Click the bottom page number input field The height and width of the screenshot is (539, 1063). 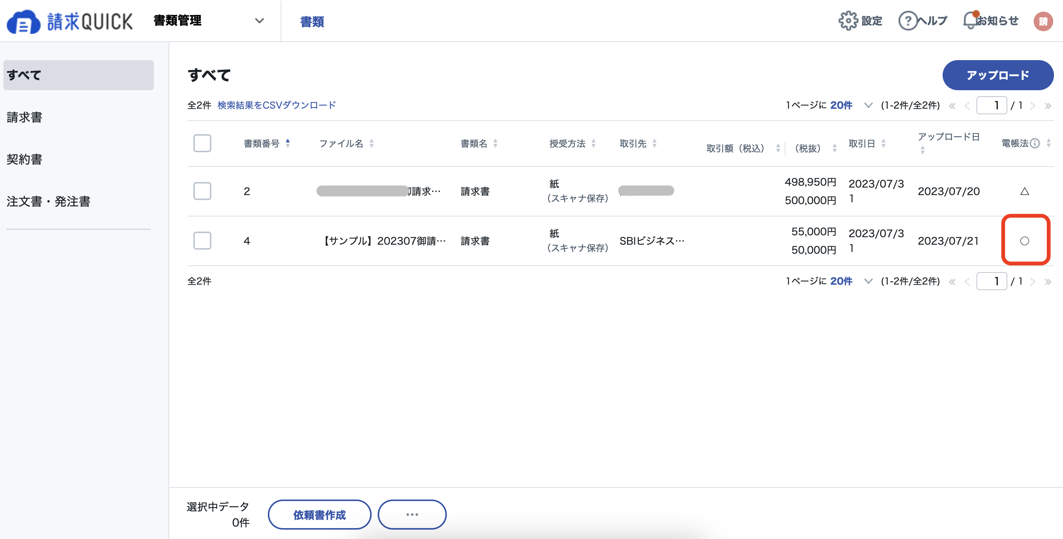pos(992,281)
